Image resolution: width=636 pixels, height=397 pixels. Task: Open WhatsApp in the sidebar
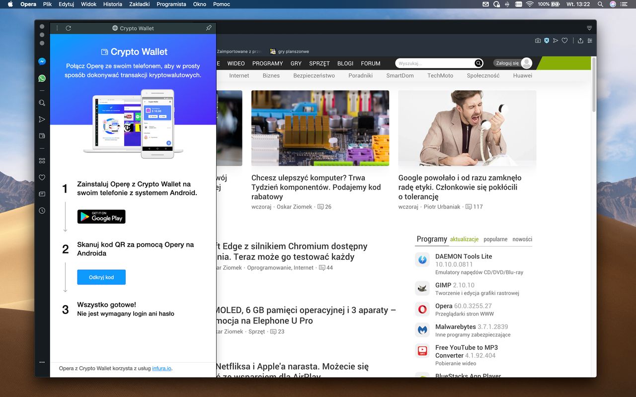tap(42, 78)
